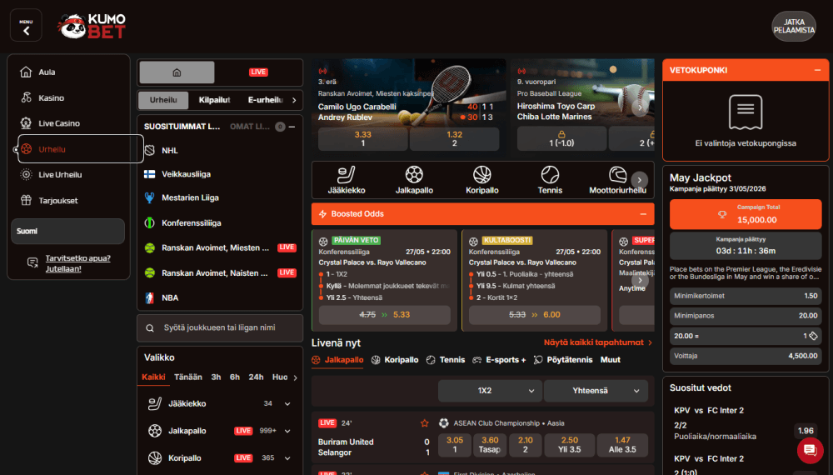Open Ranskan Avoimet, Naisten tournament
The height and width of the screenshot is (475, 833).
(220, 273)
